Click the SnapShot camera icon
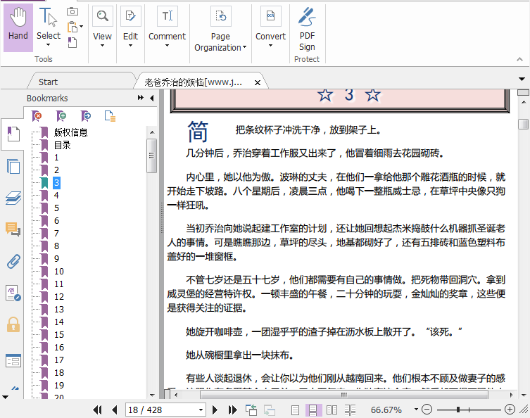Image resolution: width=530 pixels, height=418 pixels. click(72, 11)
